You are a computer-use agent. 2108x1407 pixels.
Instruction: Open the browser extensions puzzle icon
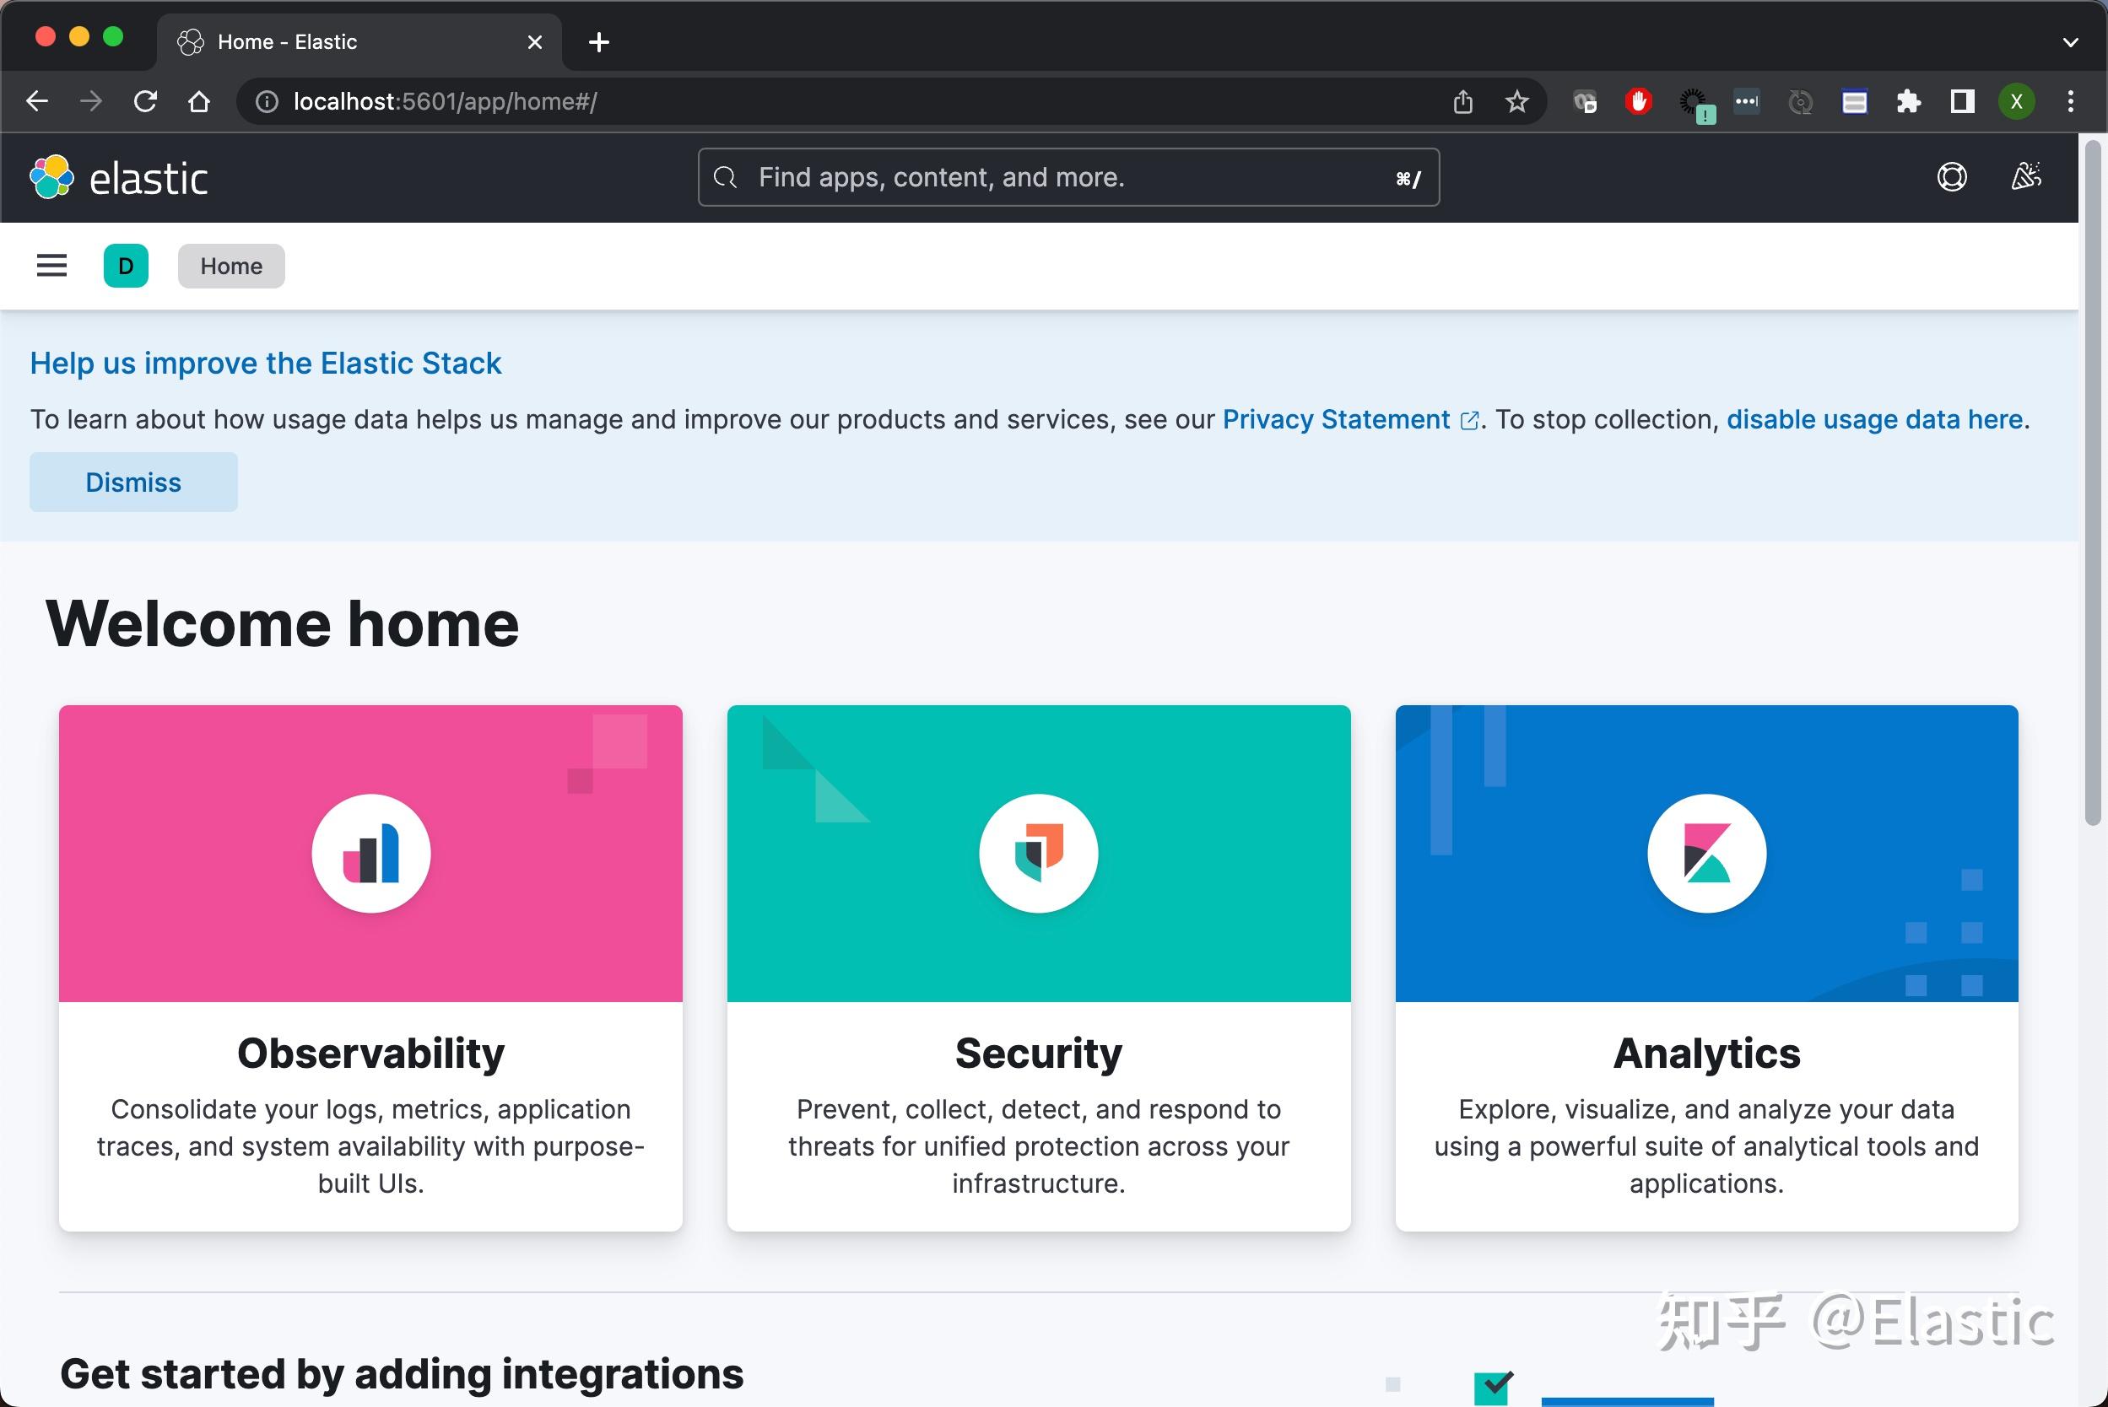[x=1909, y=101]
